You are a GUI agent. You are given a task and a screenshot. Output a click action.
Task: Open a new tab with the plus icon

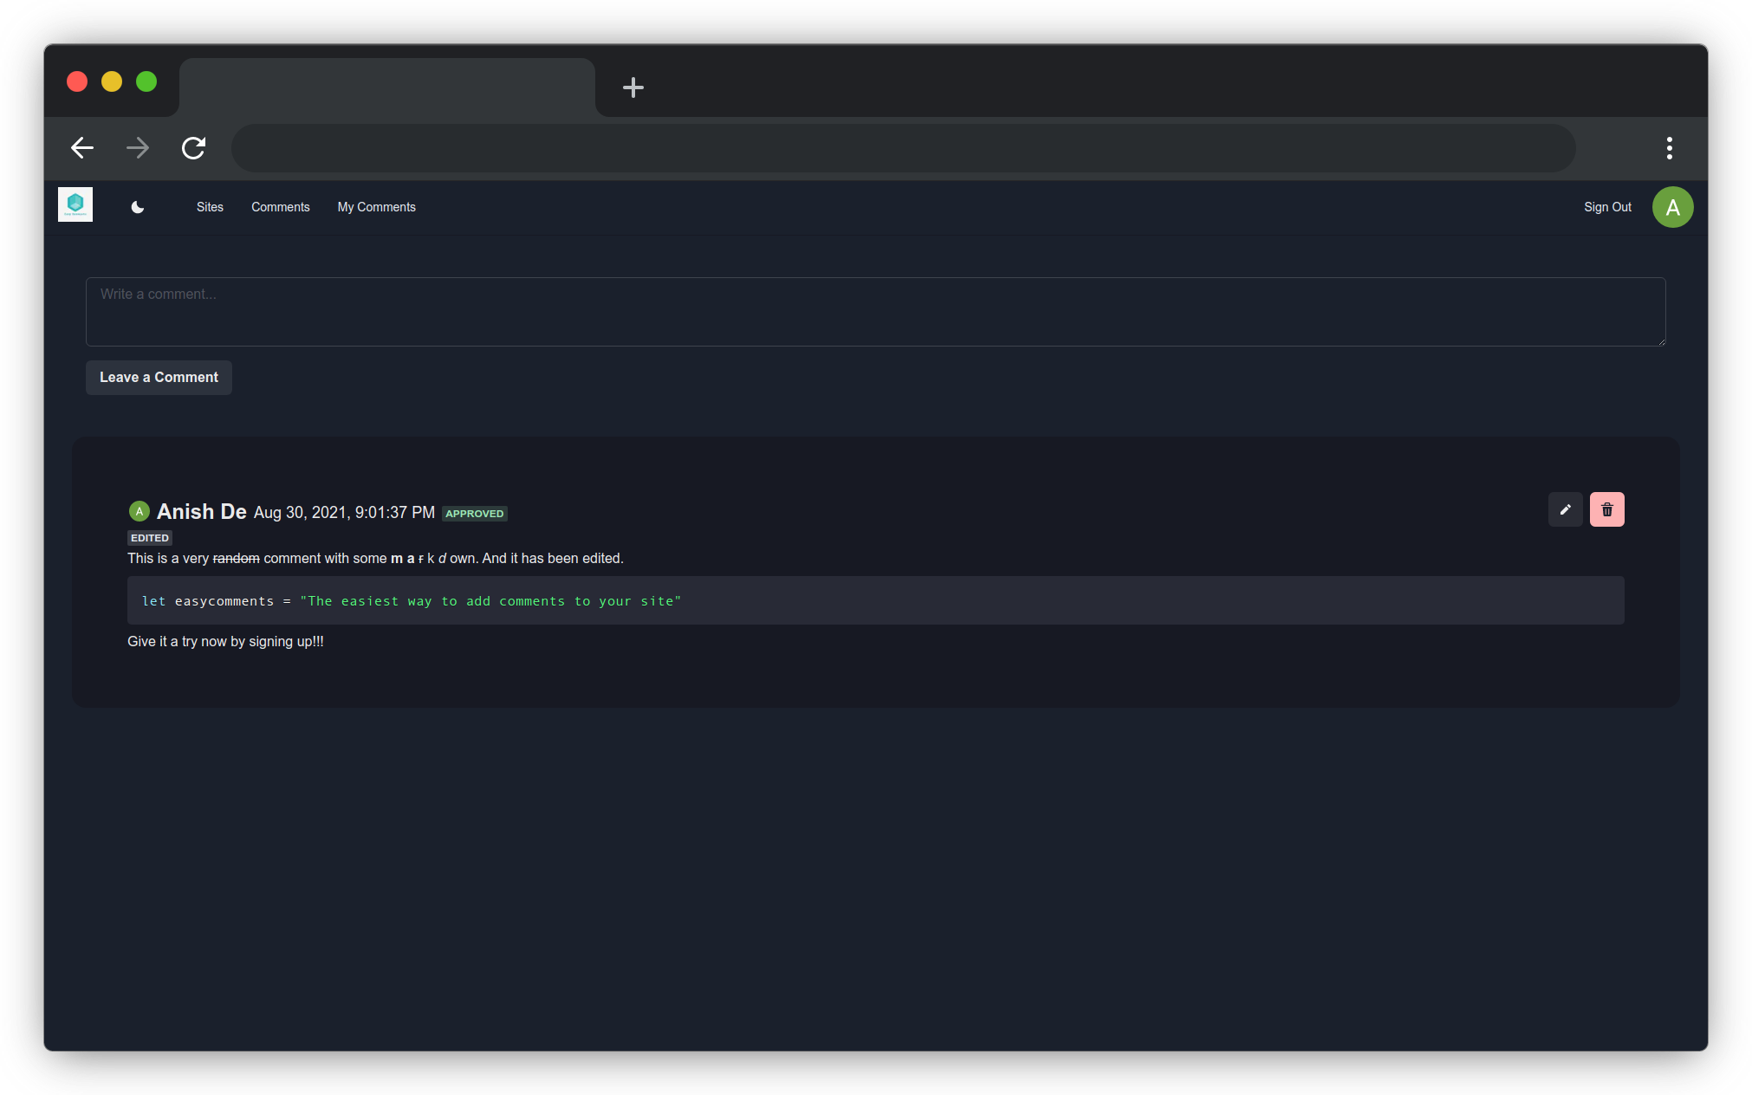click(x=633, y=87)
